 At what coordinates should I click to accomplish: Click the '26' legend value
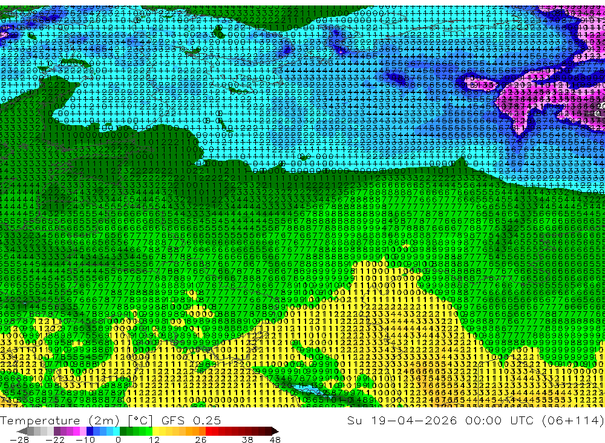click(x=200, y=440)
